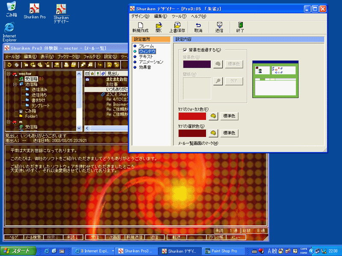Click the メール検索 button in Pro3 bottom bar

click(x=33, y=237)
